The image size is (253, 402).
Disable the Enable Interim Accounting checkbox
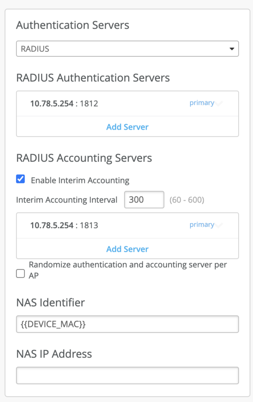pos(21,179)
